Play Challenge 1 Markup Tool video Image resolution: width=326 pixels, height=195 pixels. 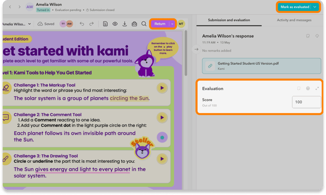pyautogui.click(x=162, y=88)
